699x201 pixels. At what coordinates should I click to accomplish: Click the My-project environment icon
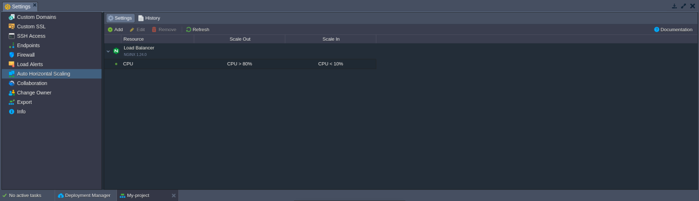click(x=122, y=196)
